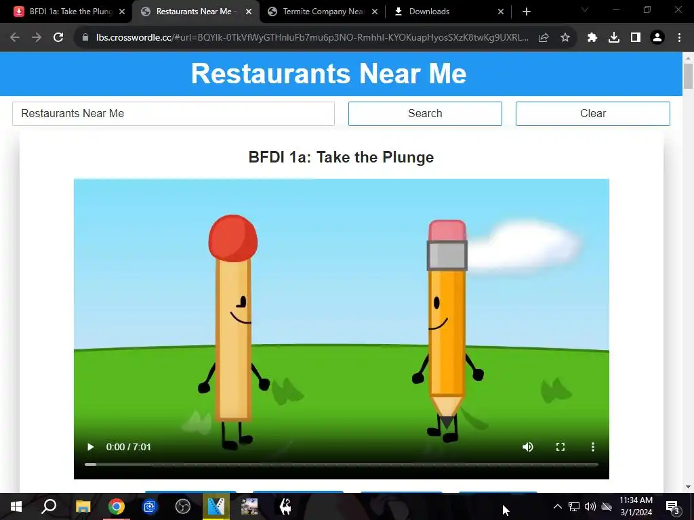
Task: Close the Restaurants Near Me tab
Action: (249, 12)
